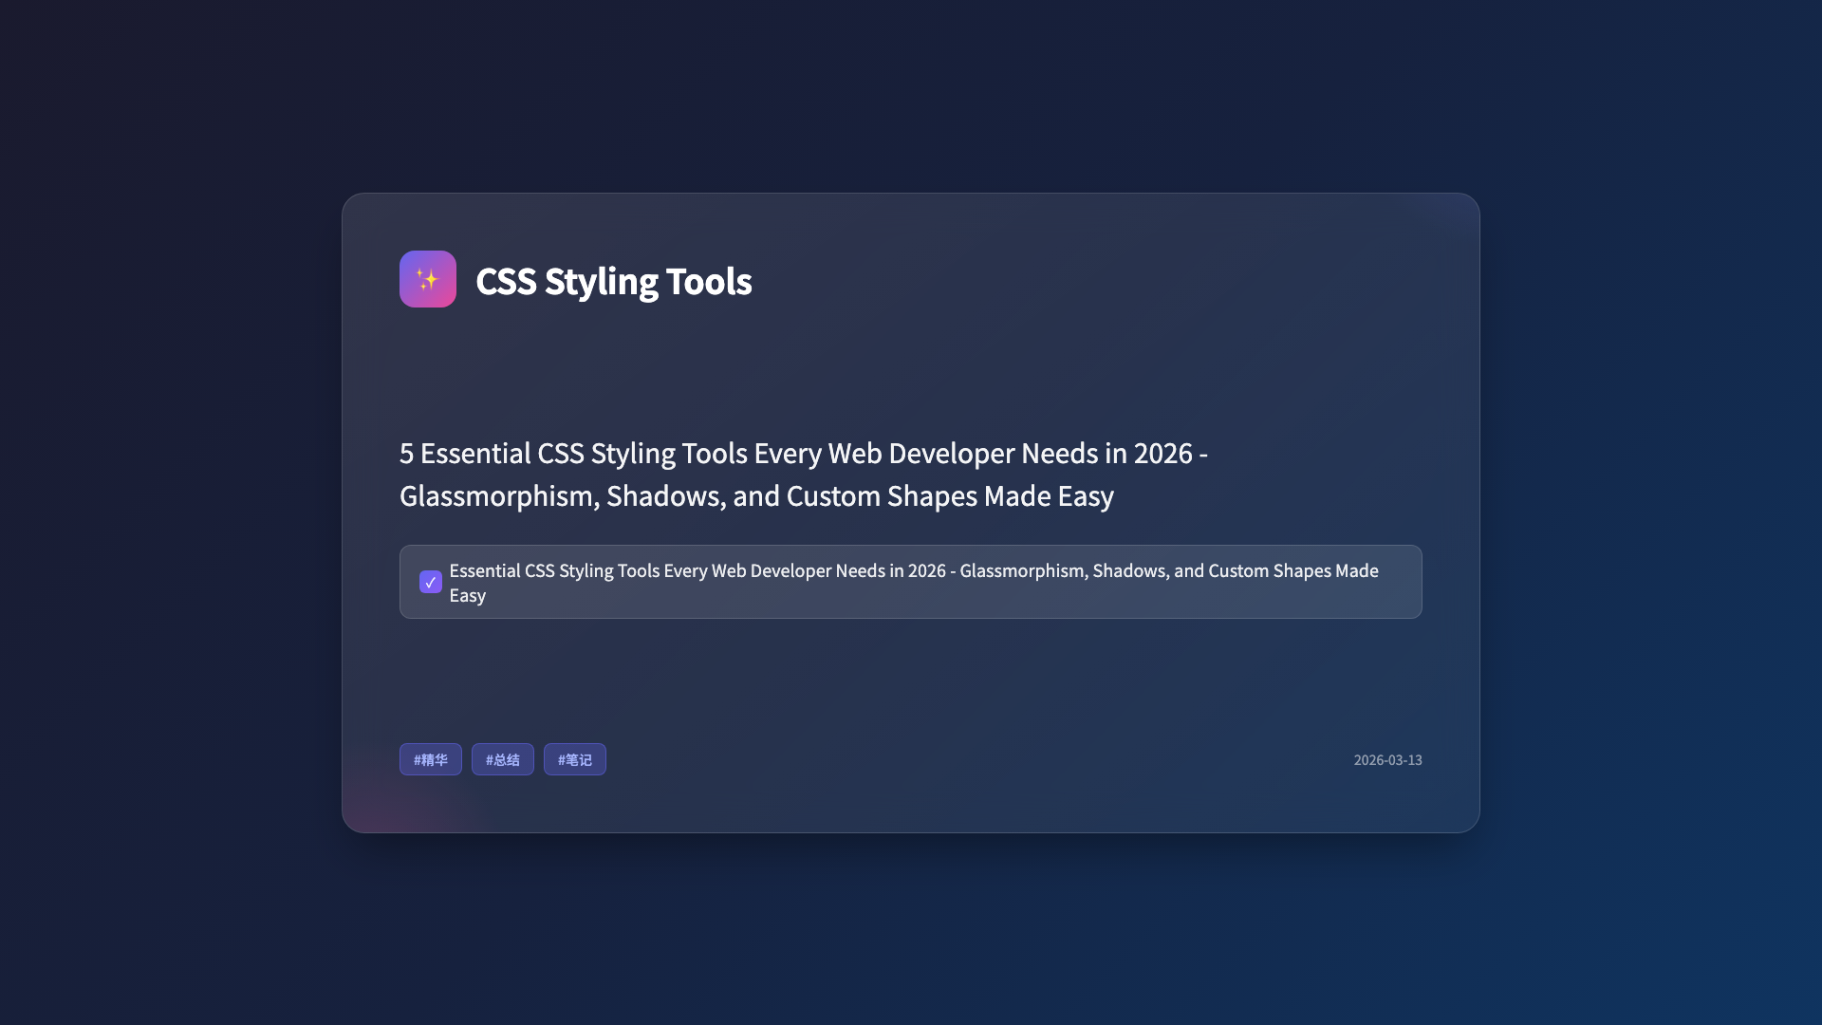The width and height of the screenshot is (1822, 1025).
Task: Click the '5 Essential CSS Styling Tools' headline
Action: (804, 475)
